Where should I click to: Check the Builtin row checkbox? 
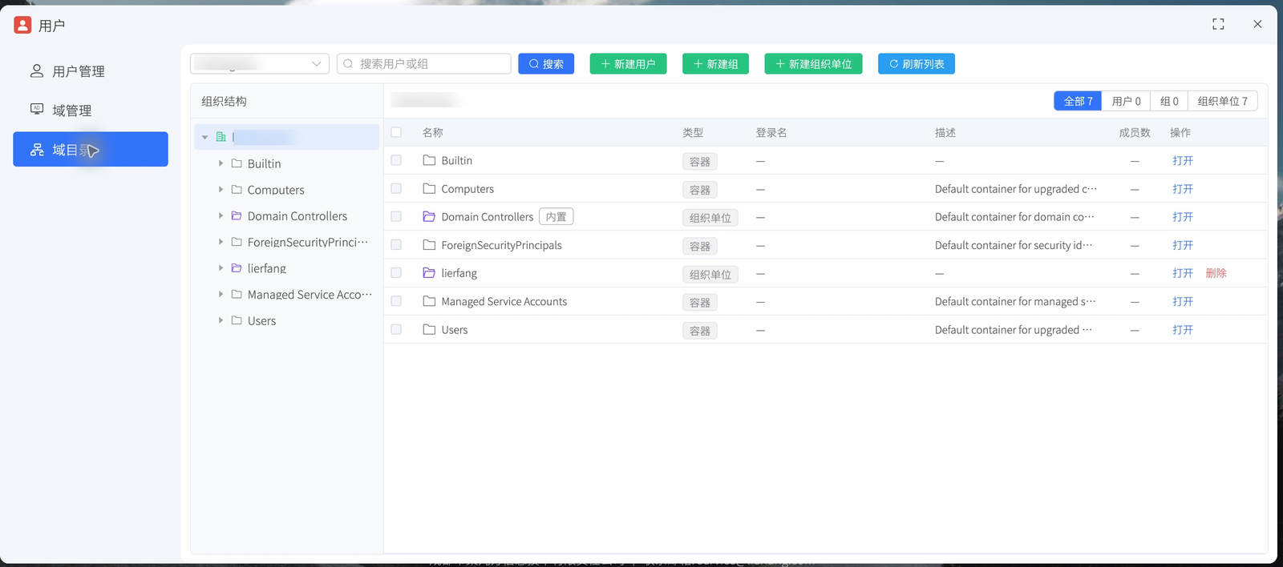396,160
